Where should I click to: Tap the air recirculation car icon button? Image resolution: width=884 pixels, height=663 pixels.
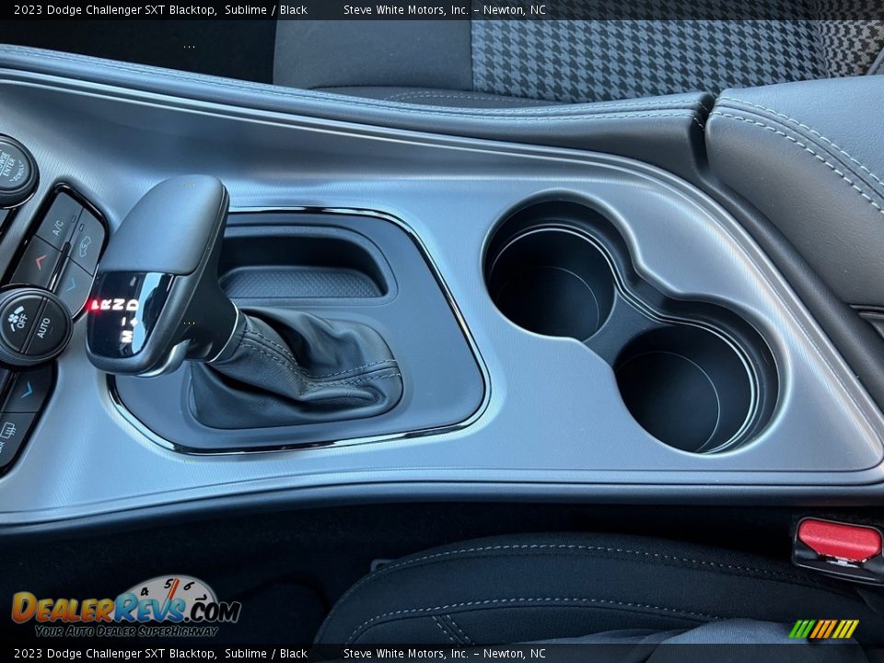[x=88, y=243]
